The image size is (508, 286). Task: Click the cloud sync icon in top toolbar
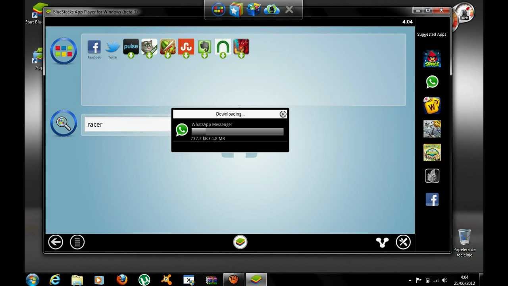click(271, 10)
